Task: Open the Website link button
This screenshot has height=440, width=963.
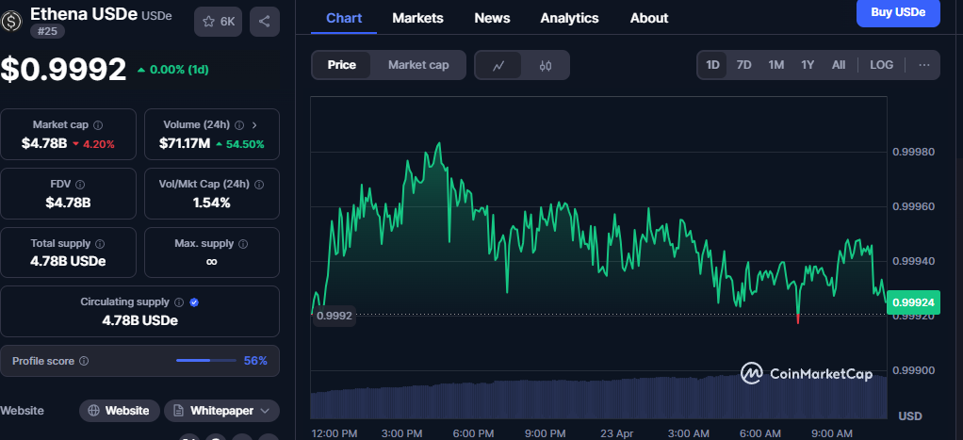Action: [x=119, y=411]
